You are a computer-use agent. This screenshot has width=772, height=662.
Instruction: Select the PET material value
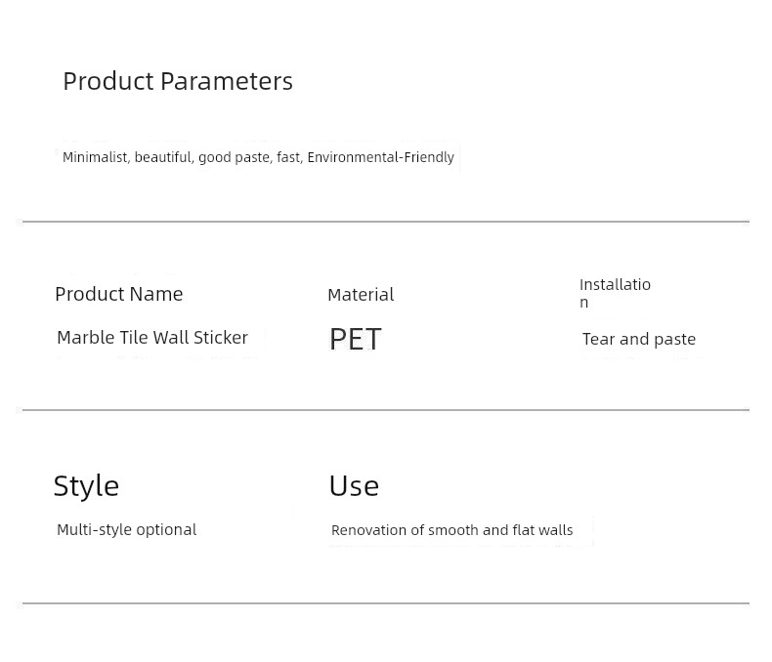(355, 339)
